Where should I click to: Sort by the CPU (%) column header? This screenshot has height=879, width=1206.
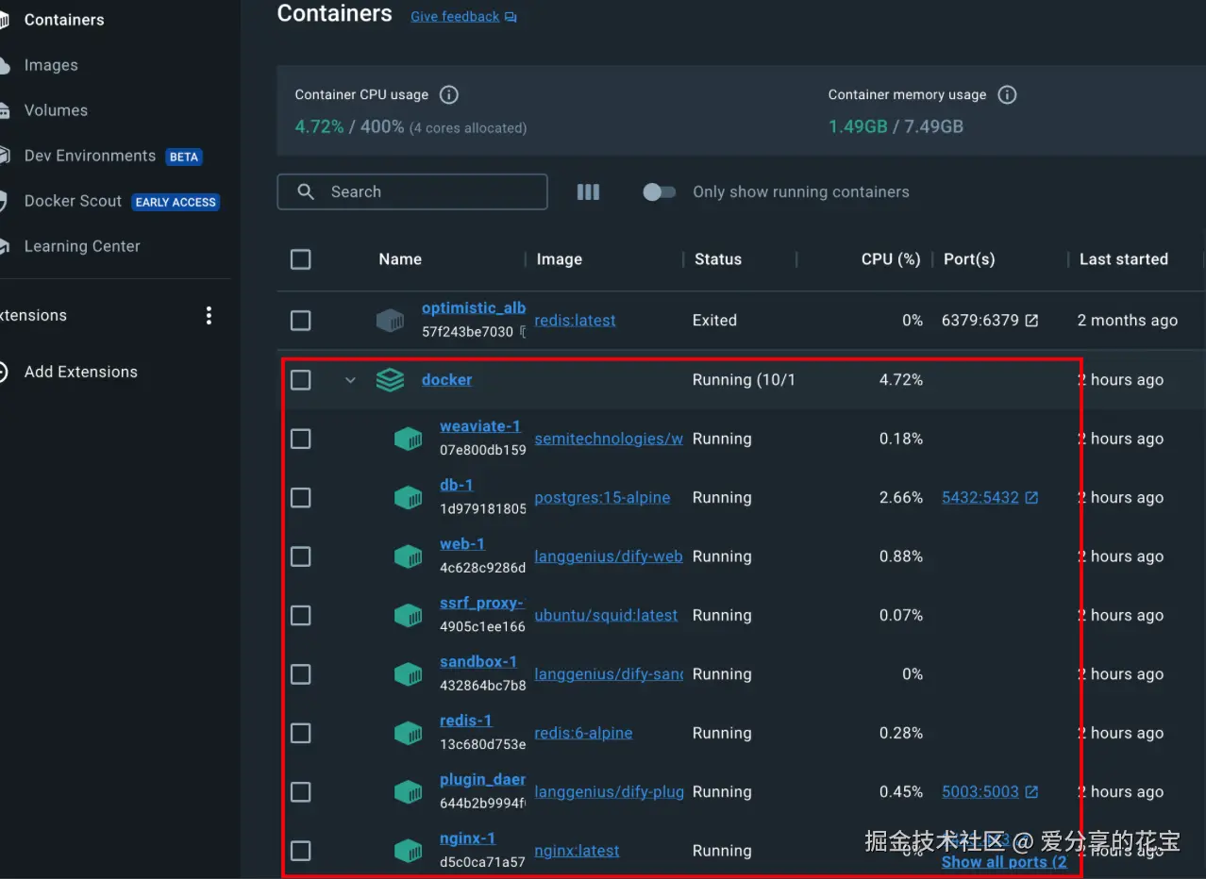point(891,259)
